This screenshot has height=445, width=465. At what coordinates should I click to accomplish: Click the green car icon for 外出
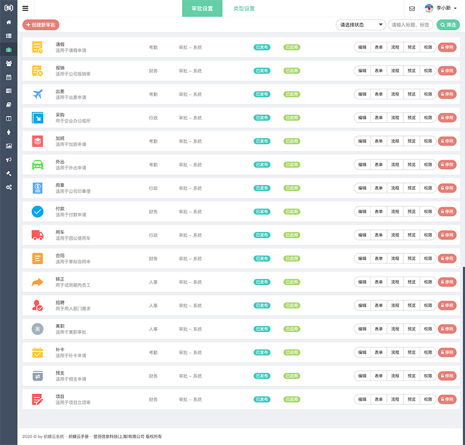[37, 164]
